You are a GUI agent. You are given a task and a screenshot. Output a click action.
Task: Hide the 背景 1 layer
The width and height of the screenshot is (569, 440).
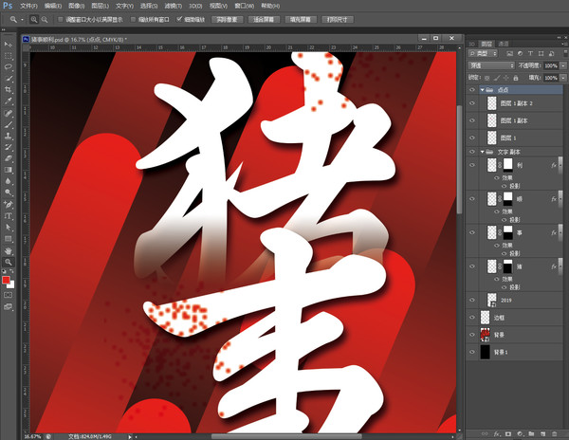pyautogui.click(x=472, y=352)
